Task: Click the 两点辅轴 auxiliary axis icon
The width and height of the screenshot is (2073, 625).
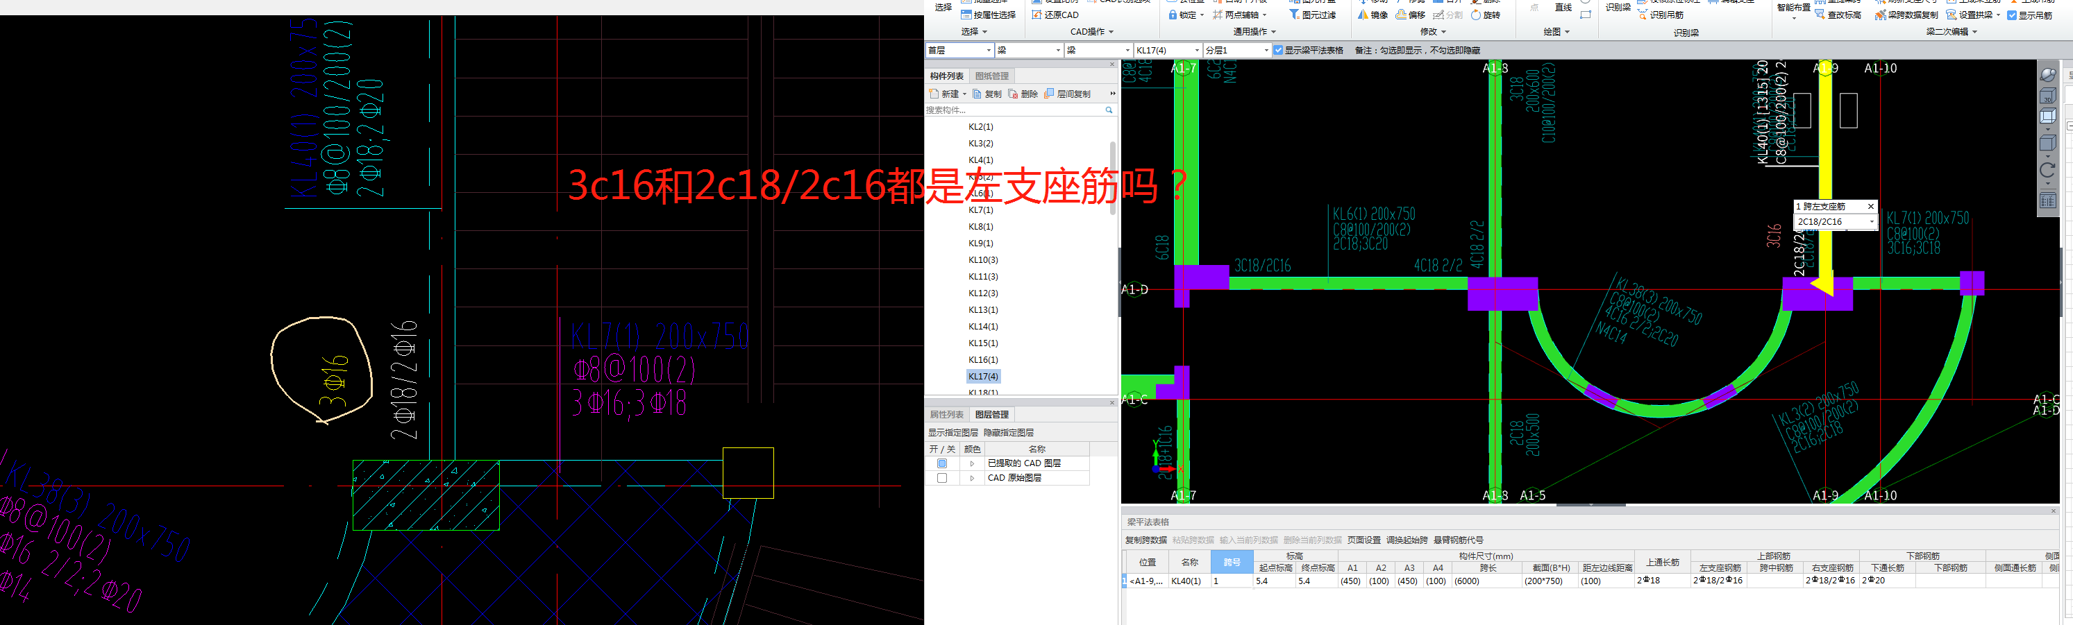Action: pyautogui.click(x=1218, y=15)
